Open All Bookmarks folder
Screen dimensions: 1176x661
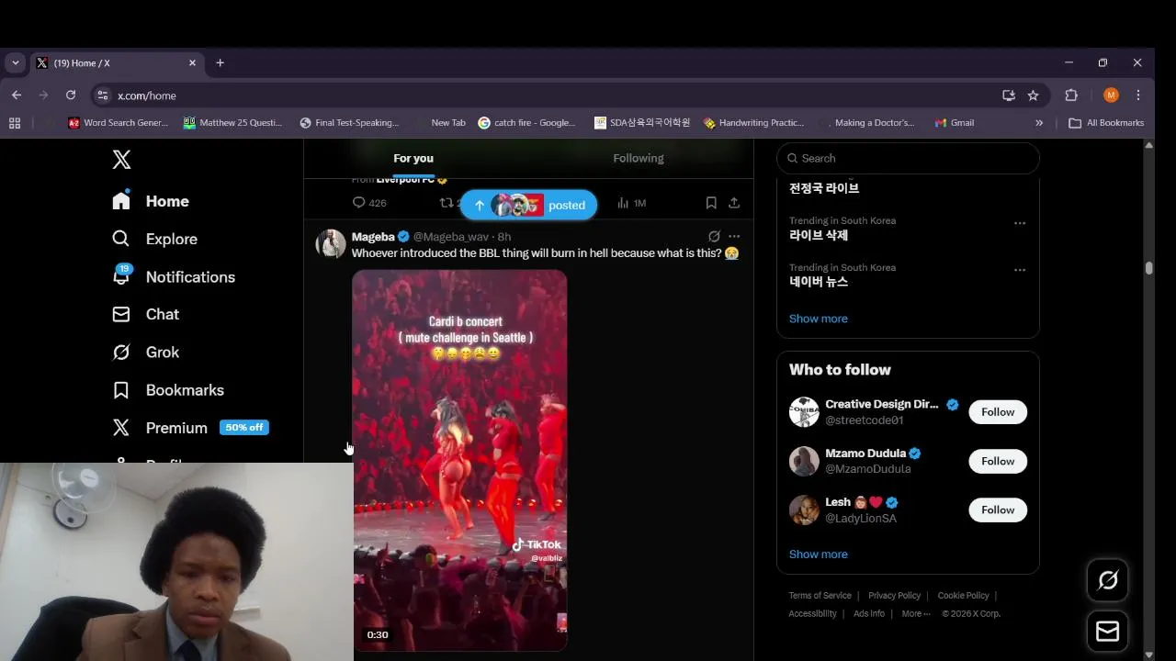coord(1106,123)
